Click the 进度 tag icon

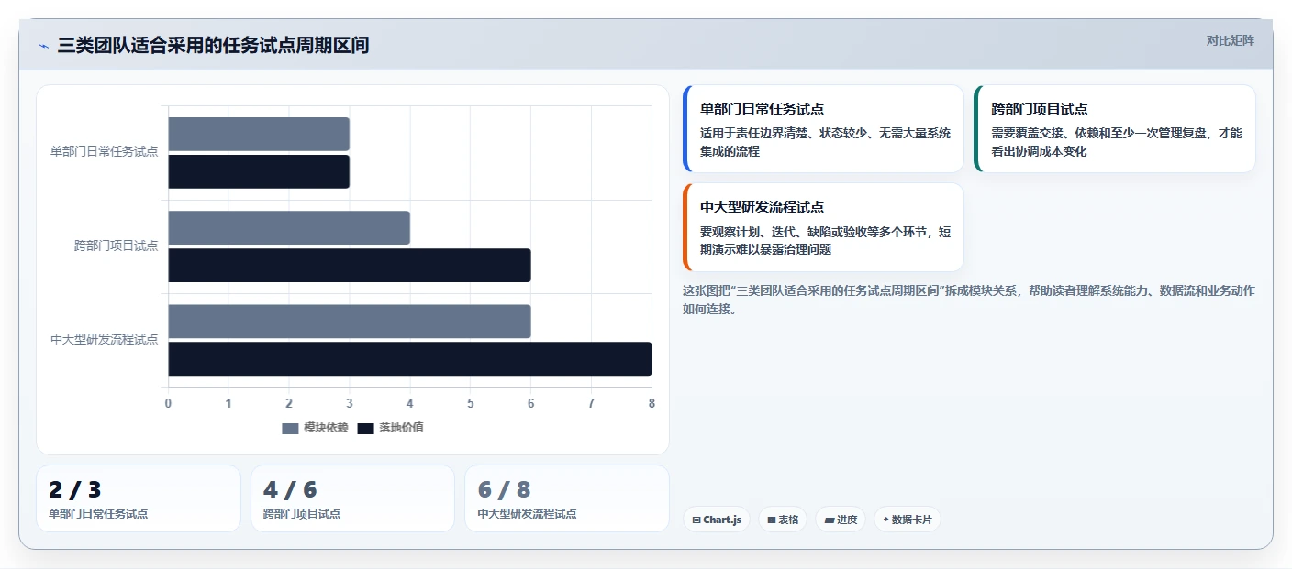(x=830, y=520)
